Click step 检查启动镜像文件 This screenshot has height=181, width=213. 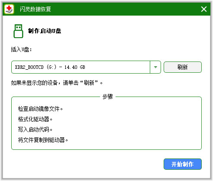[40, 109]
